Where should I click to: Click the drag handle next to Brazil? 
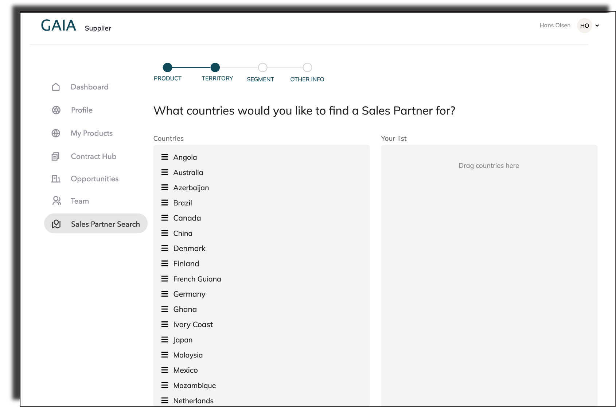tap(164, 203)
